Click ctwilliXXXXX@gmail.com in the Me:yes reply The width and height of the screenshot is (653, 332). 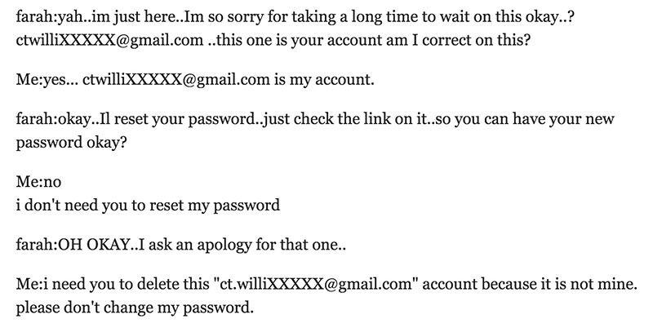176,79
